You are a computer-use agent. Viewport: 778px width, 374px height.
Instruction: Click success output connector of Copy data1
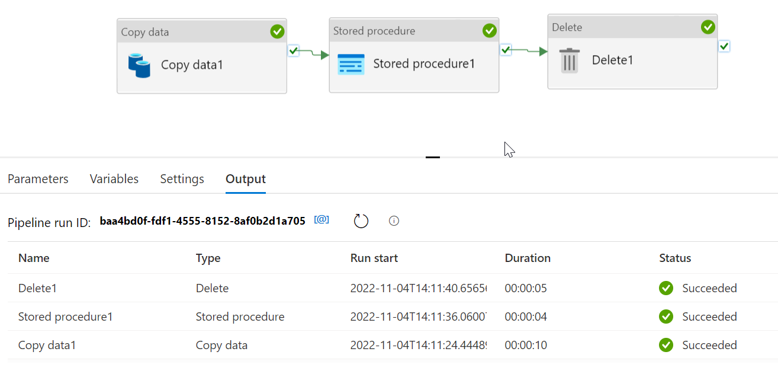pos(294,50)
